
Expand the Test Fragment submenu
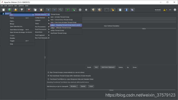click(42, 35)
